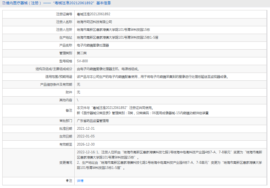Image resolution: width=270 pixels, height=188 pixels.
Task: Click the 生产地址 label
Action: 66,38
